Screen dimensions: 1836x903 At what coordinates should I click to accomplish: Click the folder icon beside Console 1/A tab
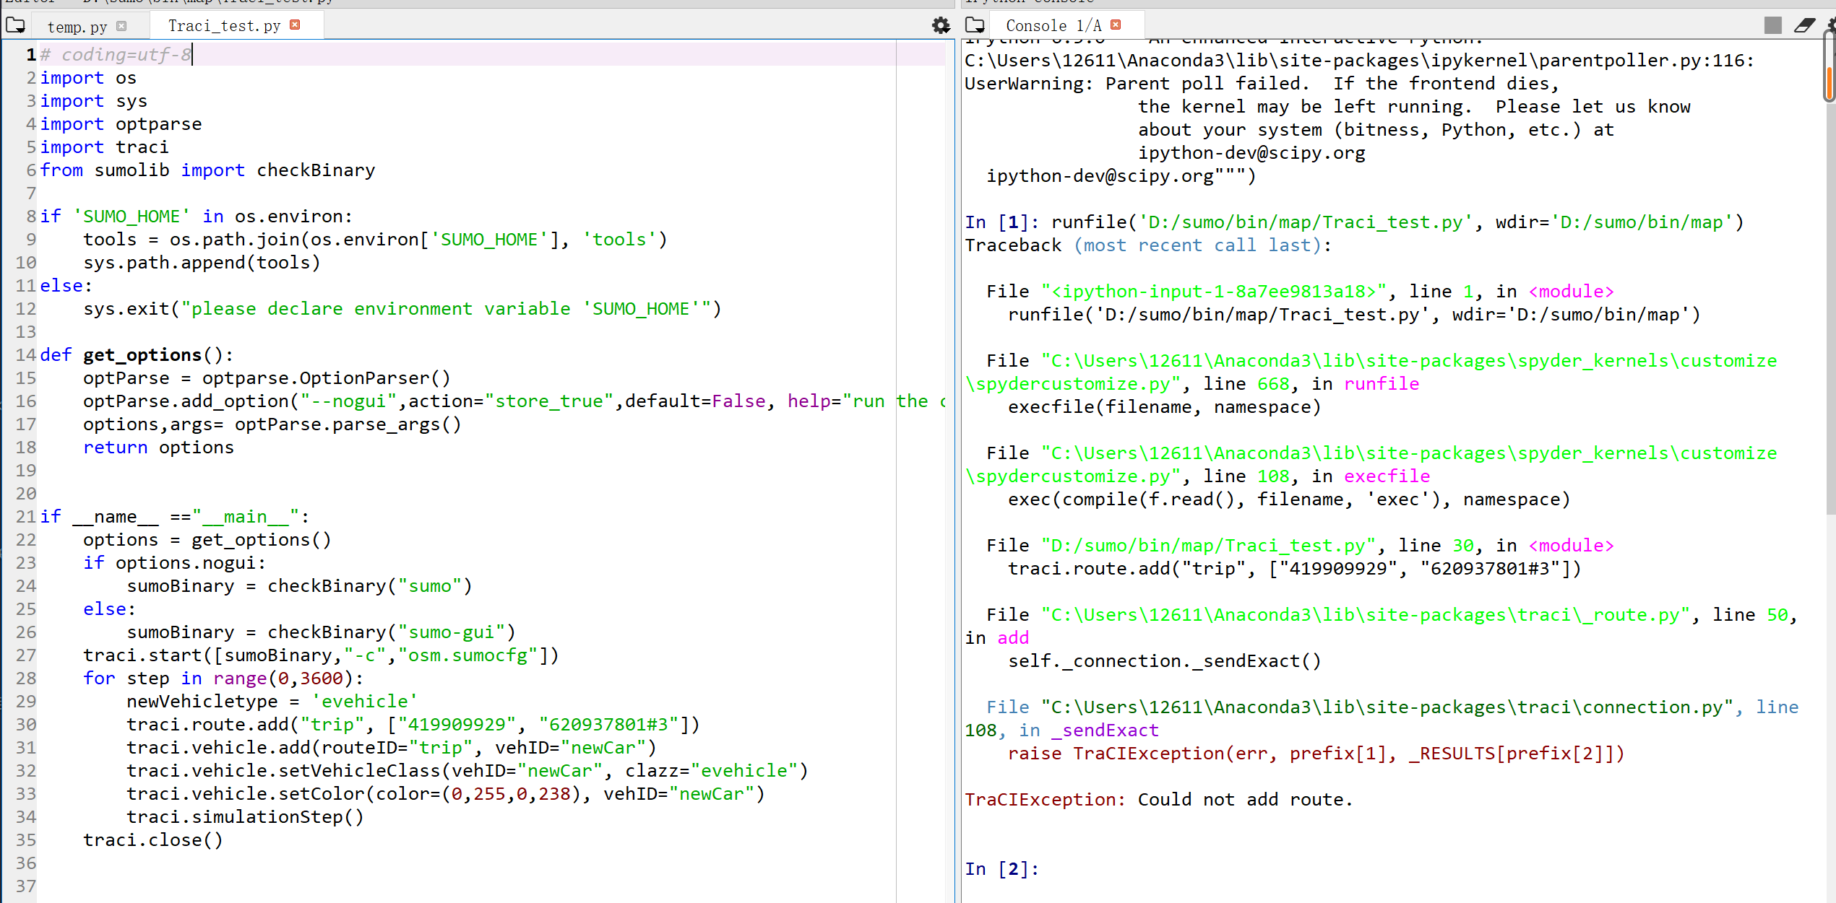975,25
